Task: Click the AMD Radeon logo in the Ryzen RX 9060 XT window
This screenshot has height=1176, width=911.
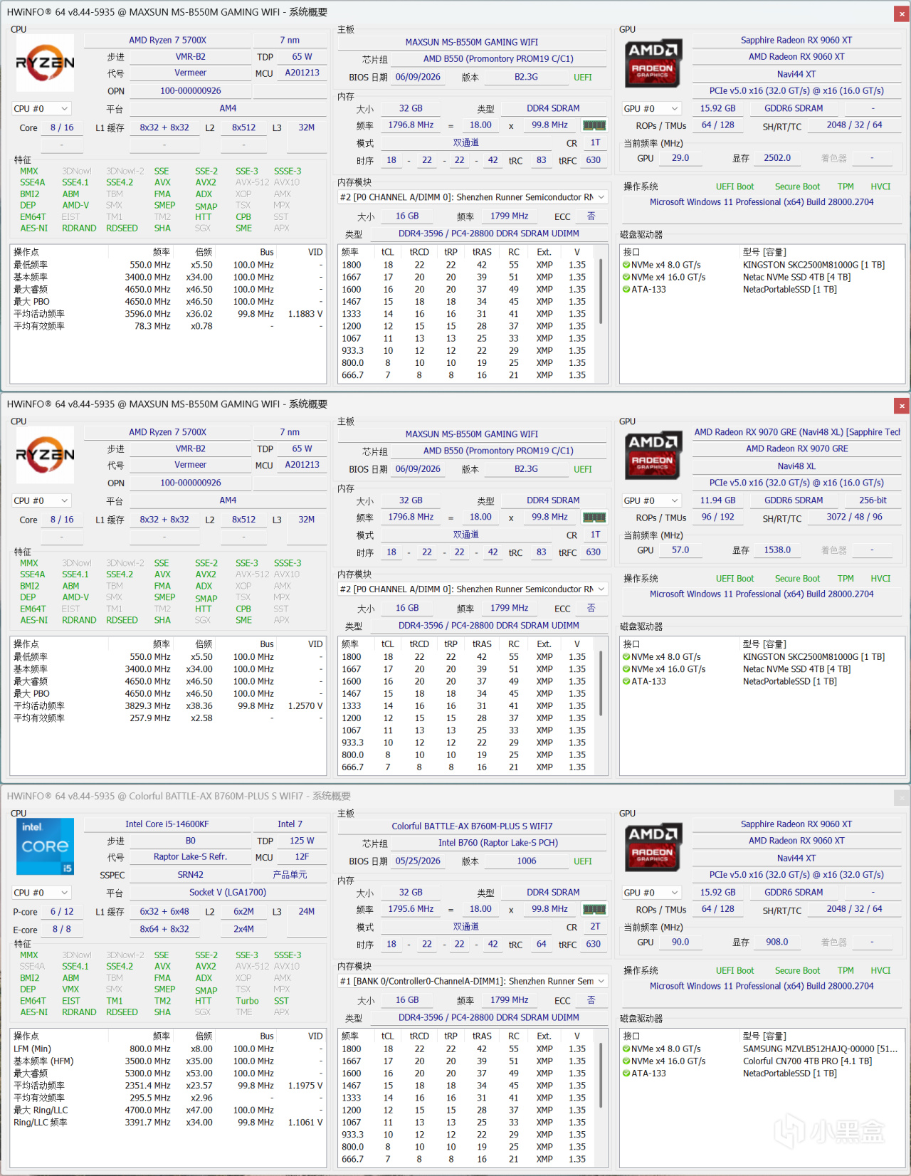Action: 653,63
